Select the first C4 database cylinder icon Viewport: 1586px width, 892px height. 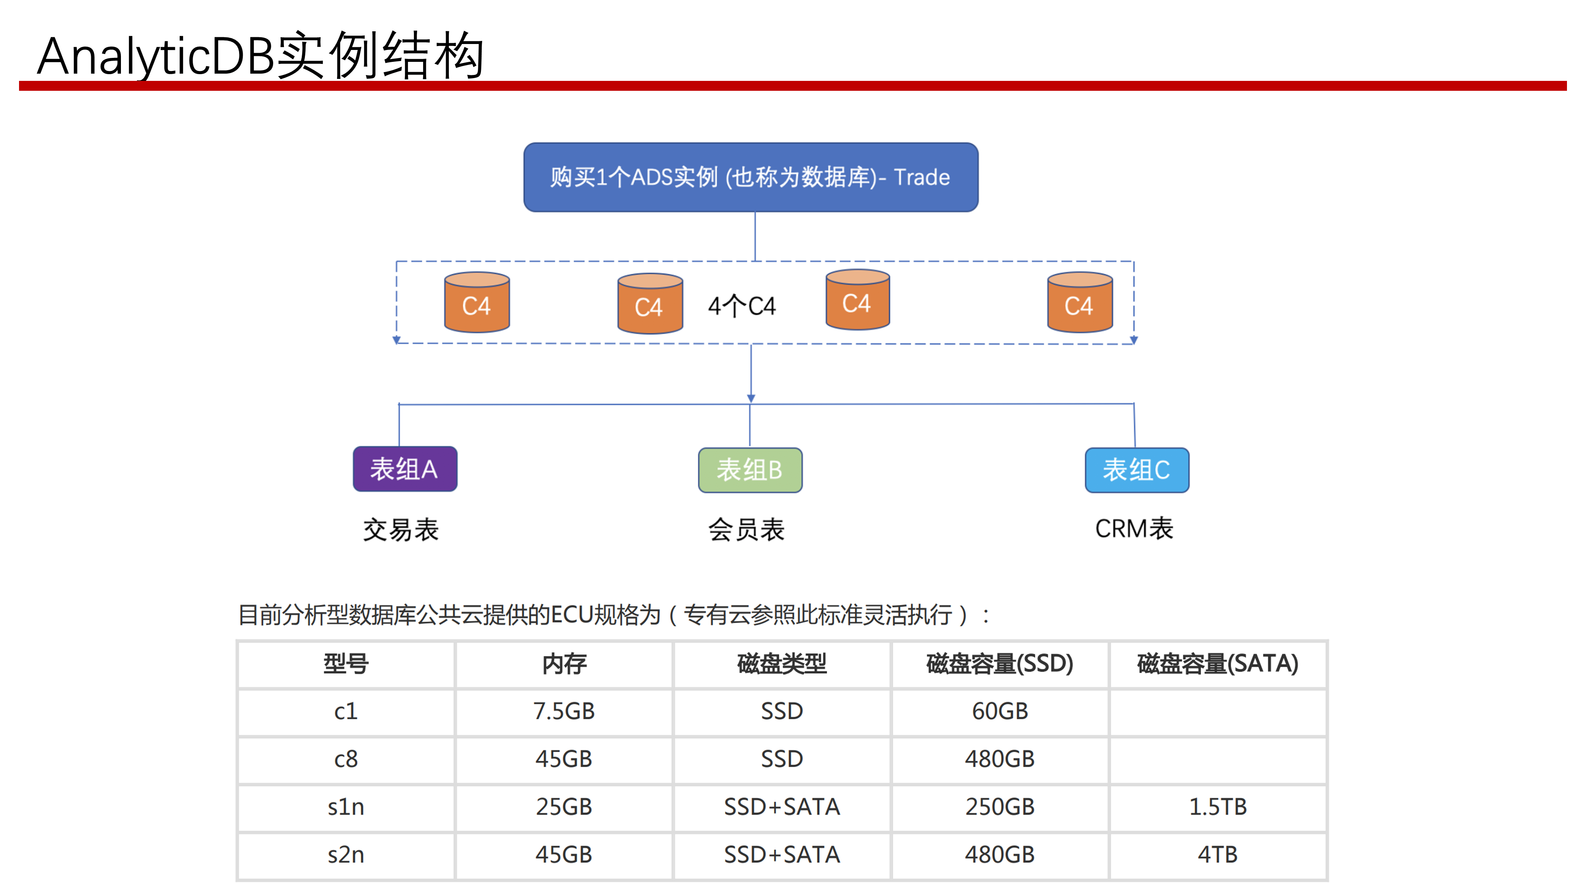click(477, 305)
